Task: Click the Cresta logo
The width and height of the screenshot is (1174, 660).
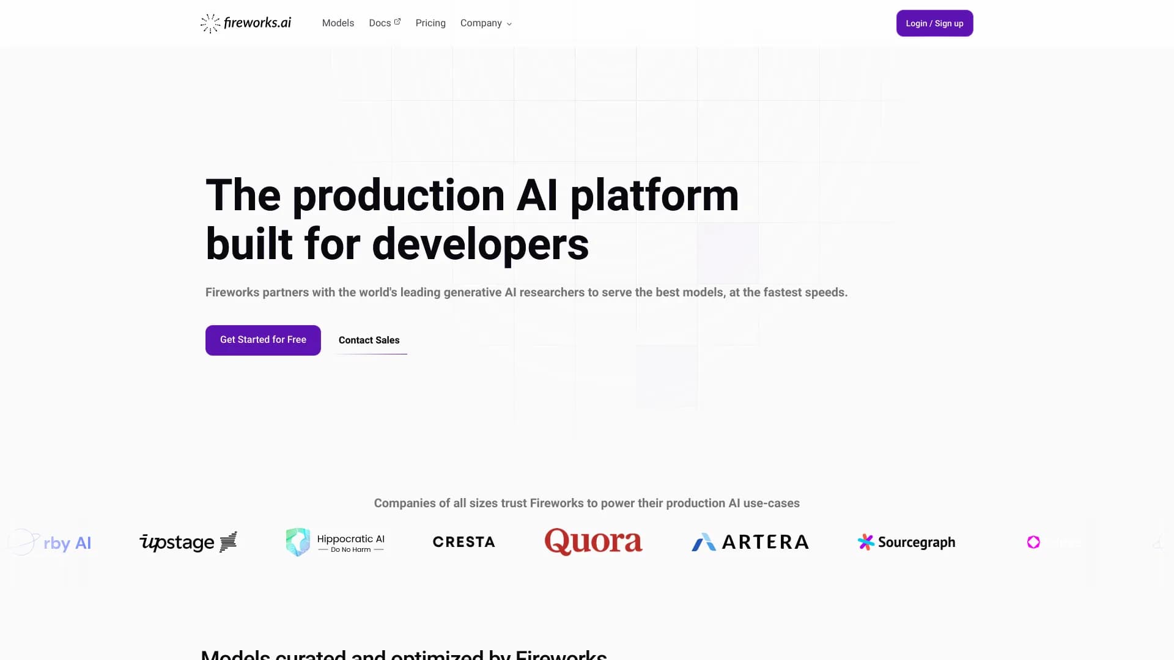Action: 463,542
